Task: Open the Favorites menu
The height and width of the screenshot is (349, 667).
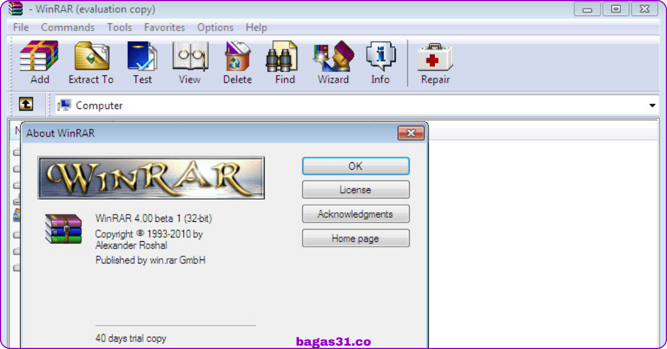Action: tap(165, 27)
